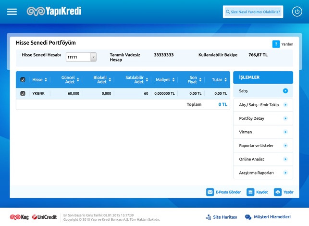Click the YKBNK stock name cell
The image size is (309, 226).
[x=38, y=93]
